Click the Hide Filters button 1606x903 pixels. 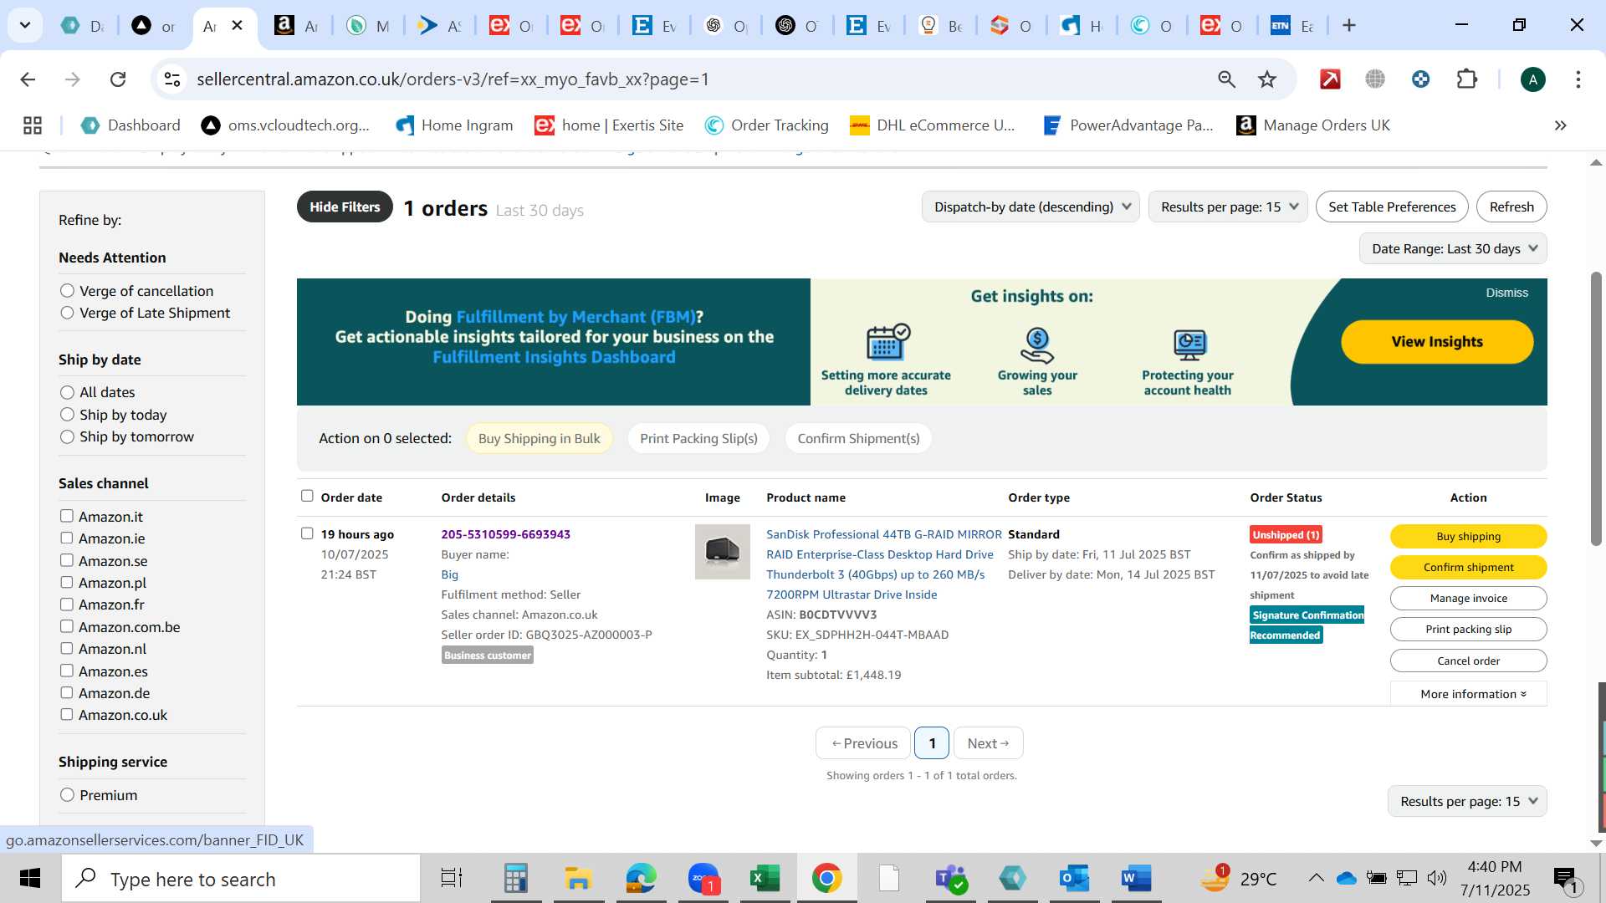(x=345, y=207)
